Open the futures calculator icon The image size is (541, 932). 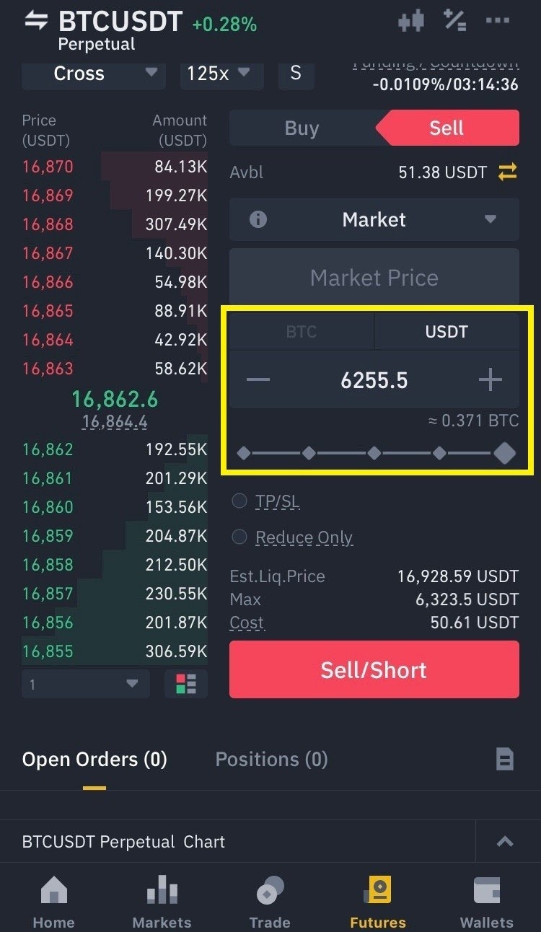point(454,21)
